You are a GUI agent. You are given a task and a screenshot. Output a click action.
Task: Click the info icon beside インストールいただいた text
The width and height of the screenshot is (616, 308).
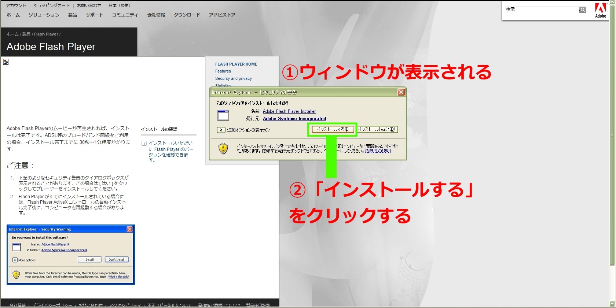[x=144, y=143]
